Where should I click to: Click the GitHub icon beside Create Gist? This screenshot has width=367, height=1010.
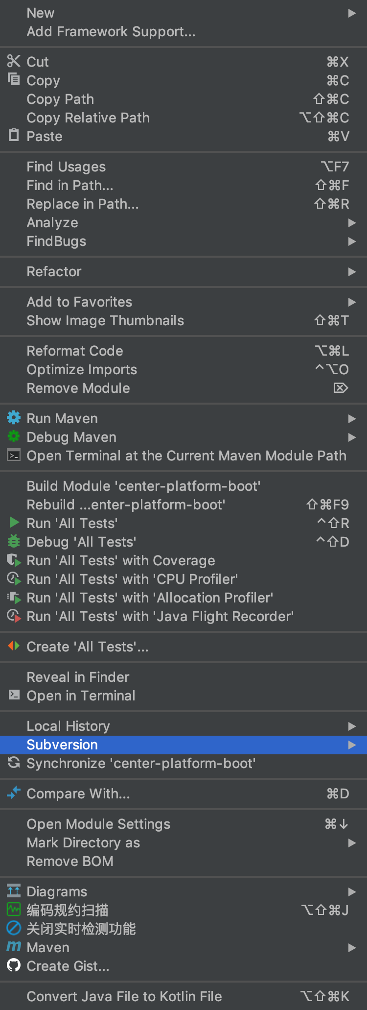pos(14,965)
